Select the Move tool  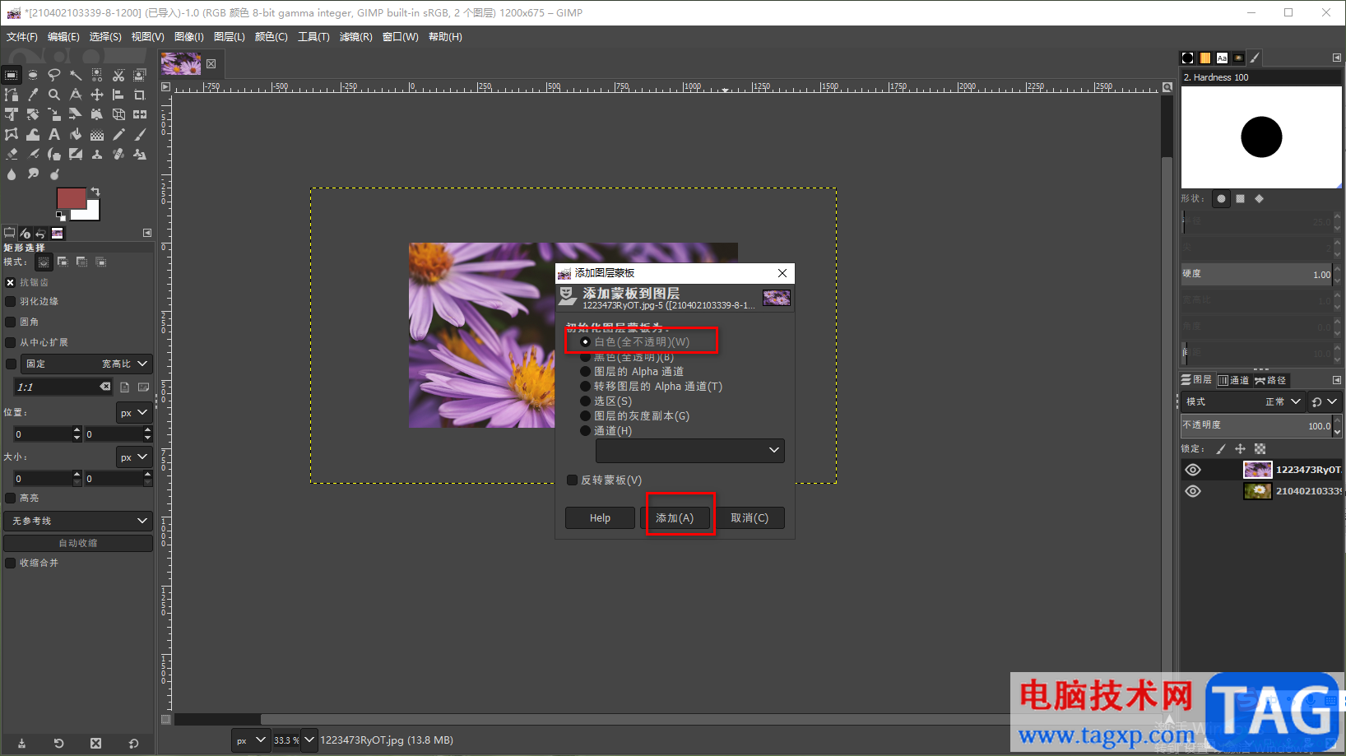[x=97, y=95]
